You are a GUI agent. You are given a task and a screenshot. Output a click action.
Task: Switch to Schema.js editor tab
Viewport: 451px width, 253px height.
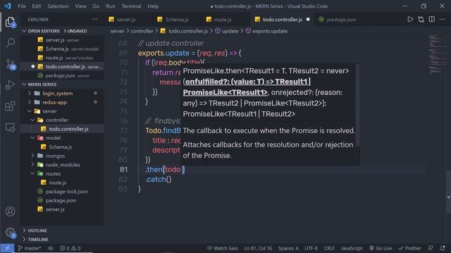point(177,20)
